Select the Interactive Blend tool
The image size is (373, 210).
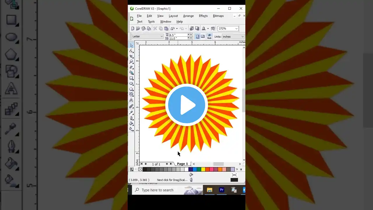coord(131,106)
